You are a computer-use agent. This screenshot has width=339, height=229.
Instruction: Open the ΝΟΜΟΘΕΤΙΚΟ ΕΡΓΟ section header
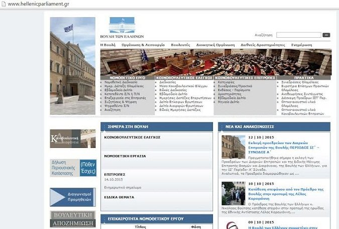point(128,78)
